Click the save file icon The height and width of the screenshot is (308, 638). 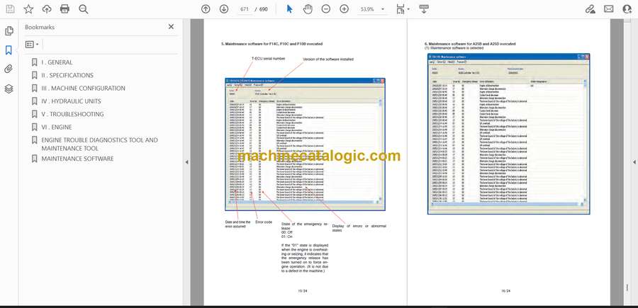(x=10, y=9)
